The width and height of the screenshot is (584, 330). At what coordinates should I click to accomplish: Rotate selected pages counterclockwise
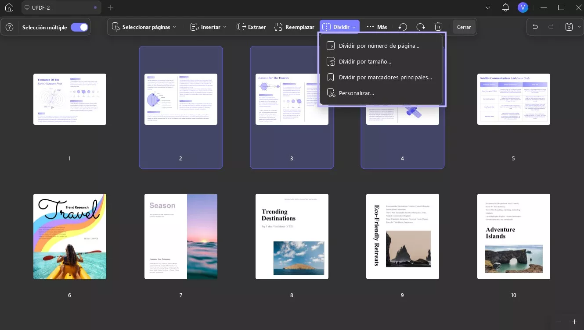point(403,27)
